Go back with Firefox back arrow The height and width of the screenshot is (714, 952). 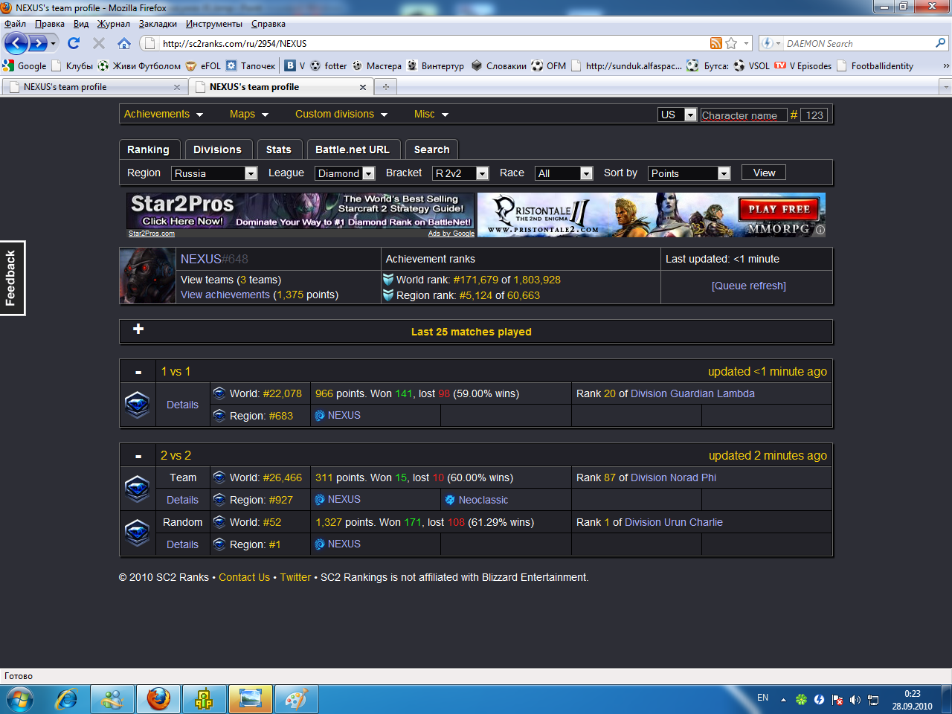[x=16, y=43]
